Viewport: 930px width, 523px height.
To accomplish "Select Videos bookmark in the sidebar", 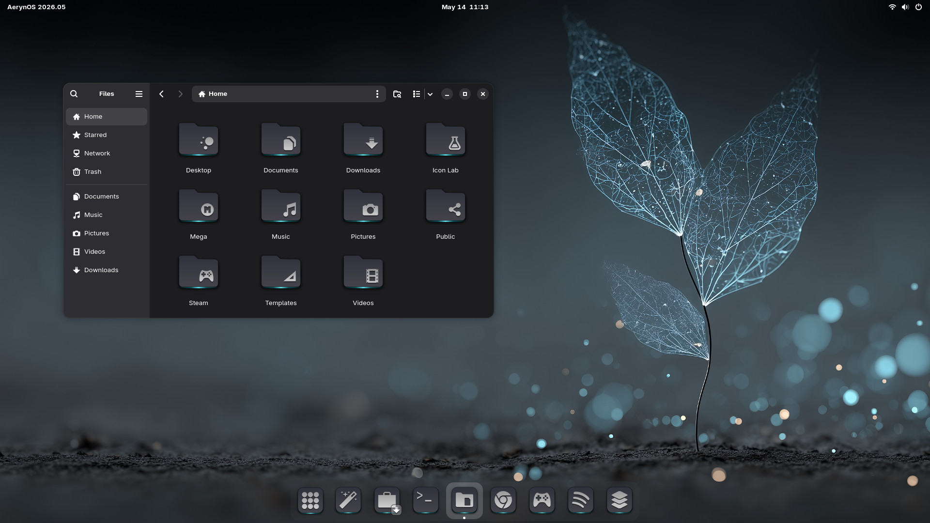I will [x=107, y=252].
